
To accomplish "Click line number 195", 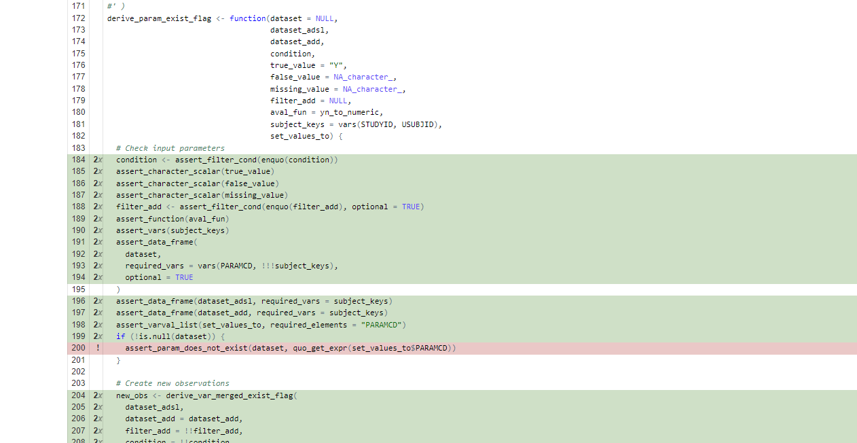I will click(78, 289).
